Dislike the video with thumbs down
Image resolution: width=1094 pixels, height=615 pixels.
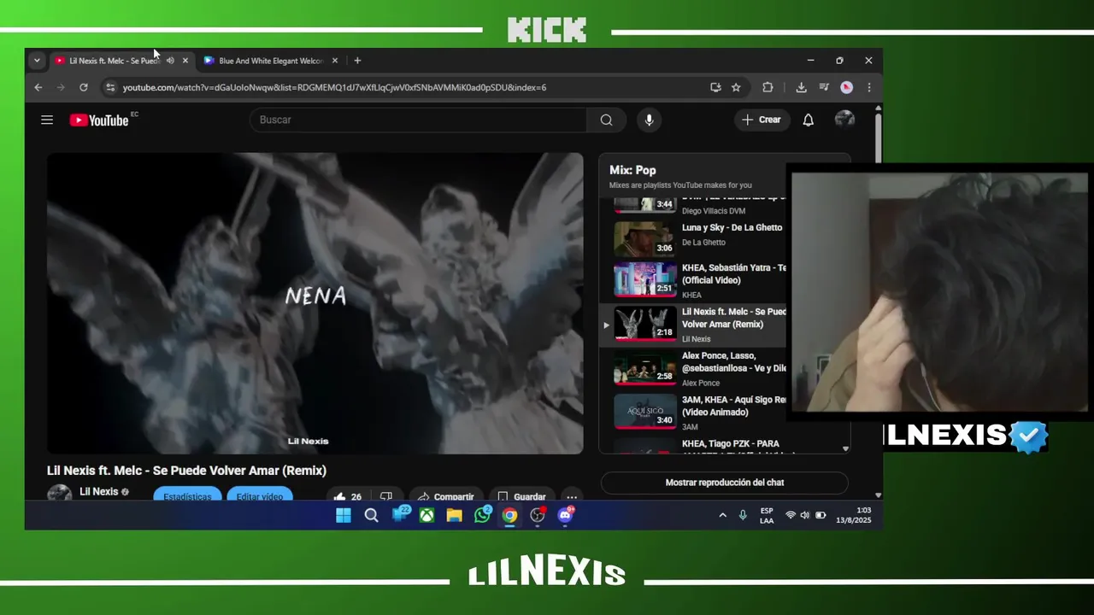coord(385,496)
